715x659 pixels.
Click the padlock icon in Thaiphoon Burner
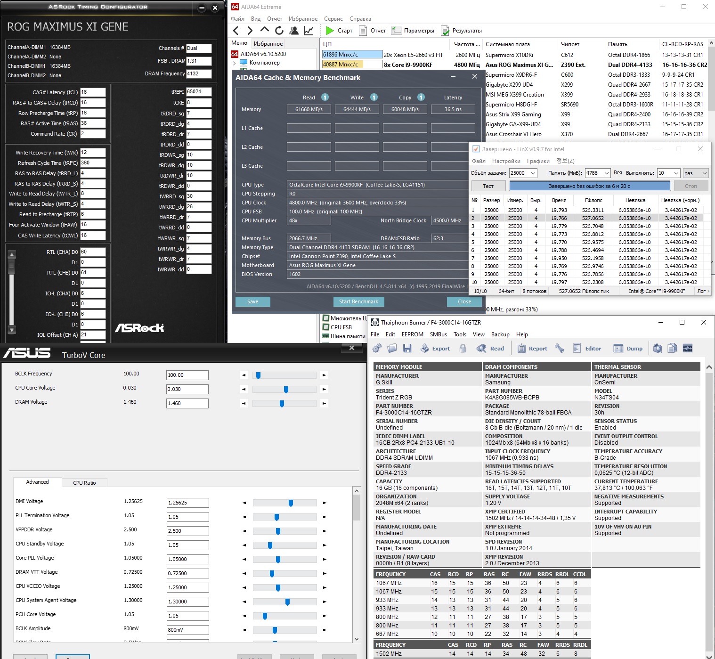click(x=463, y=348)
